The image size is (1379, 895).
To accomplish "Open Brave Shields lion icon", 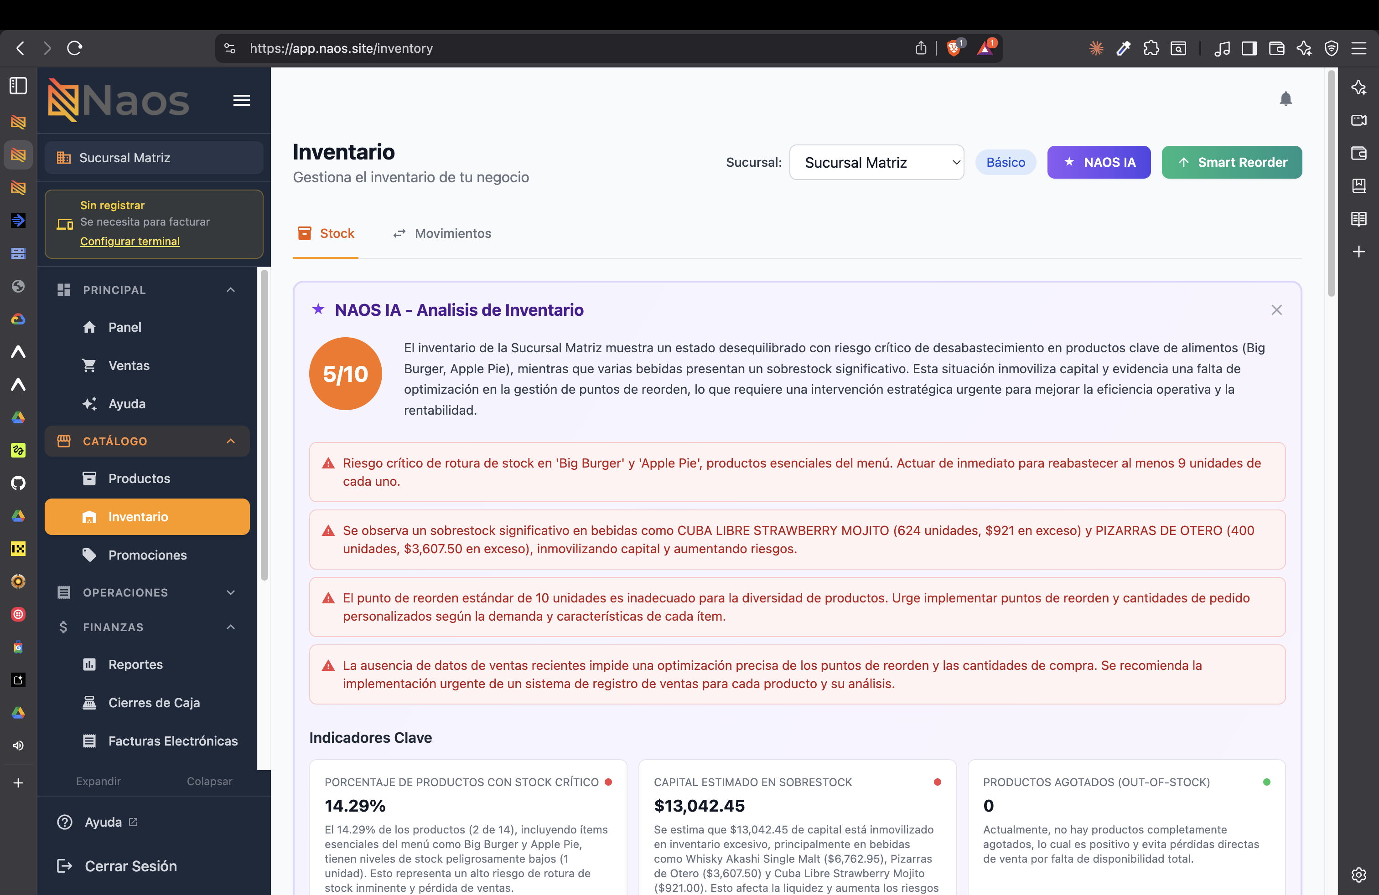I will 954,48.
